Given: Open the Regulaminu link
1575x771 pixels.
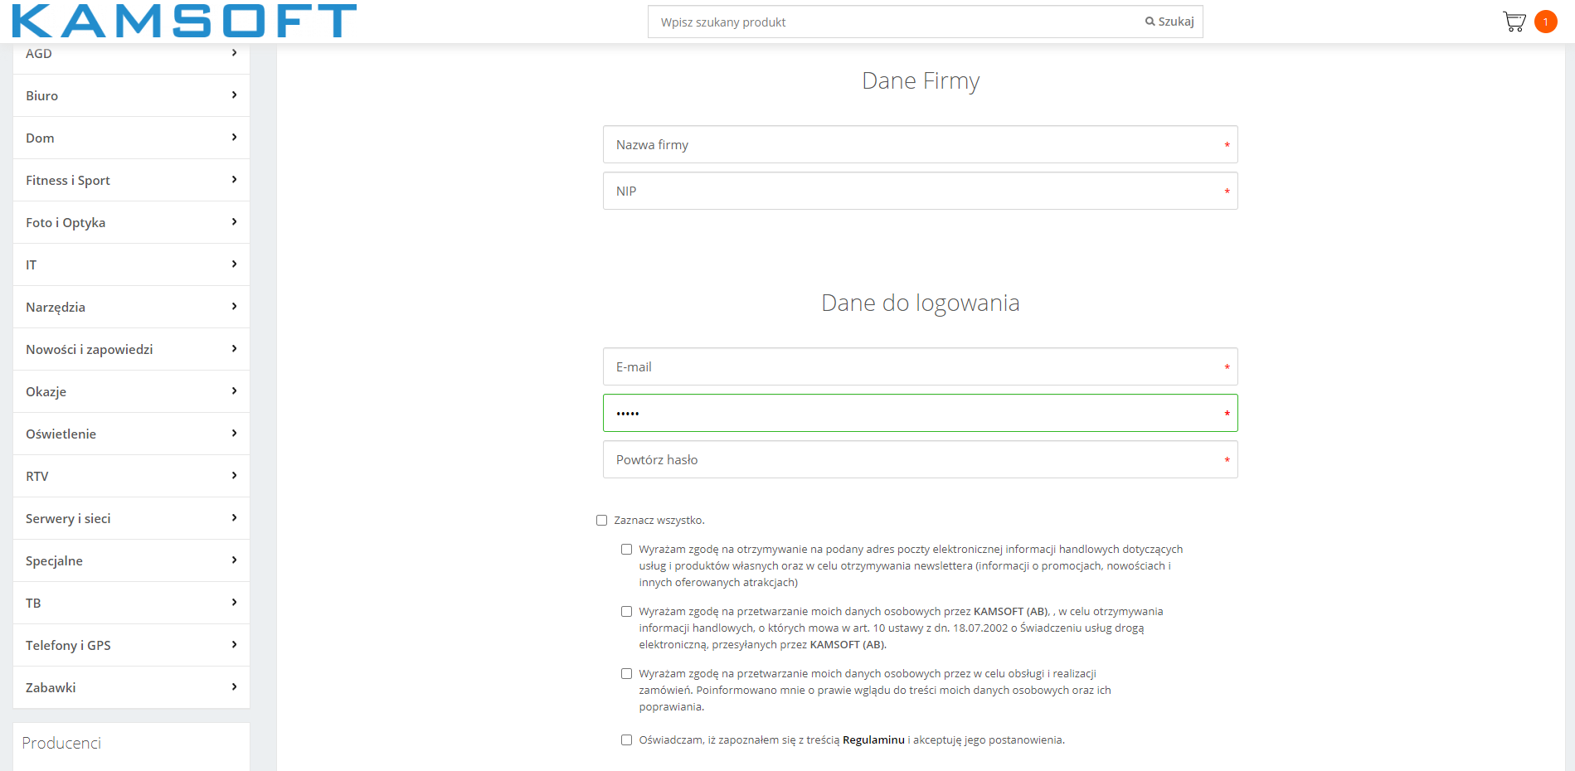Looking at the screenshot, I should [873, 740].
